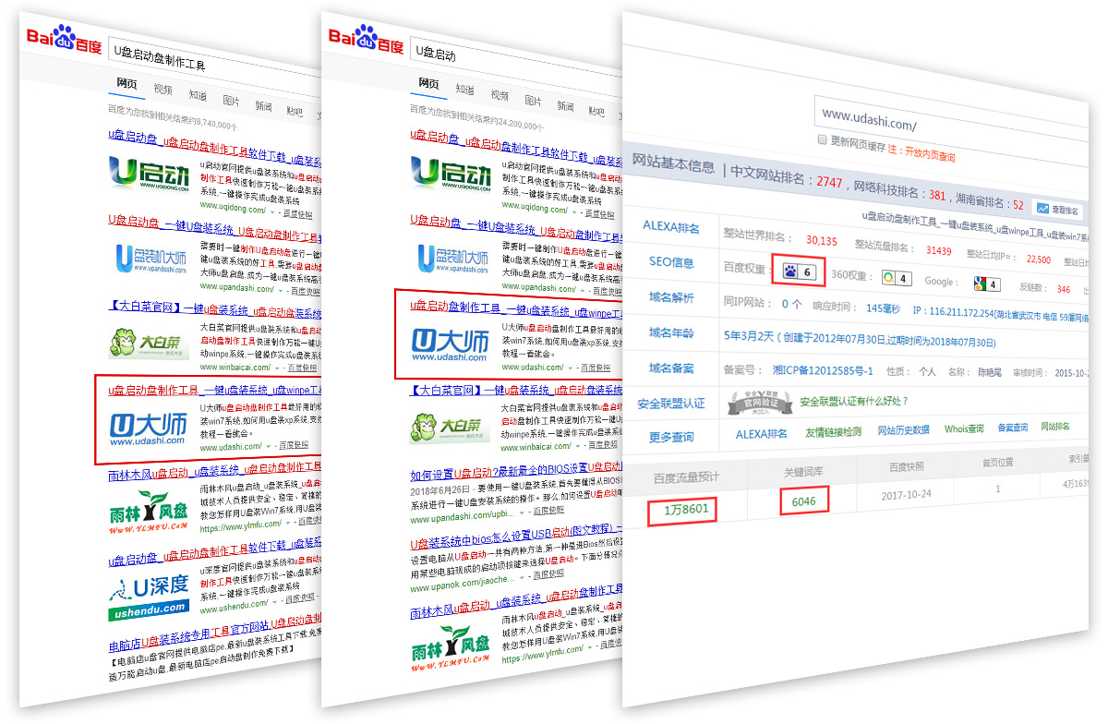Click the 安全联盟 官网验证 badge

[x=762, y=402]
